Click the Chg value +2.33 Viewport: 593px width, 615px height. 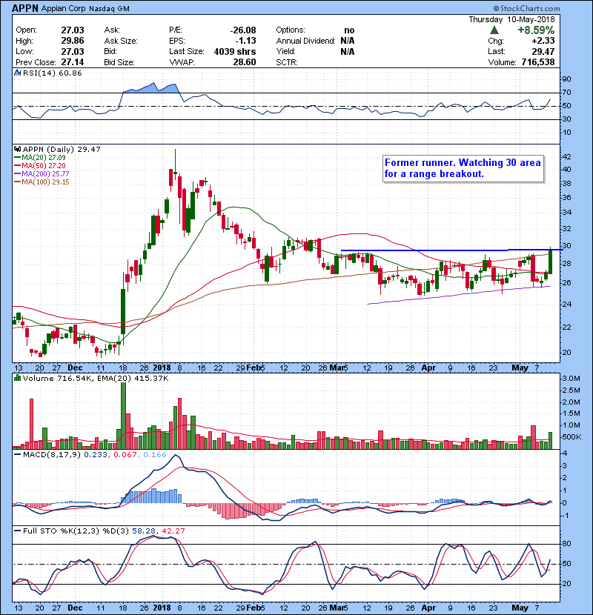[x=543, y=41]
